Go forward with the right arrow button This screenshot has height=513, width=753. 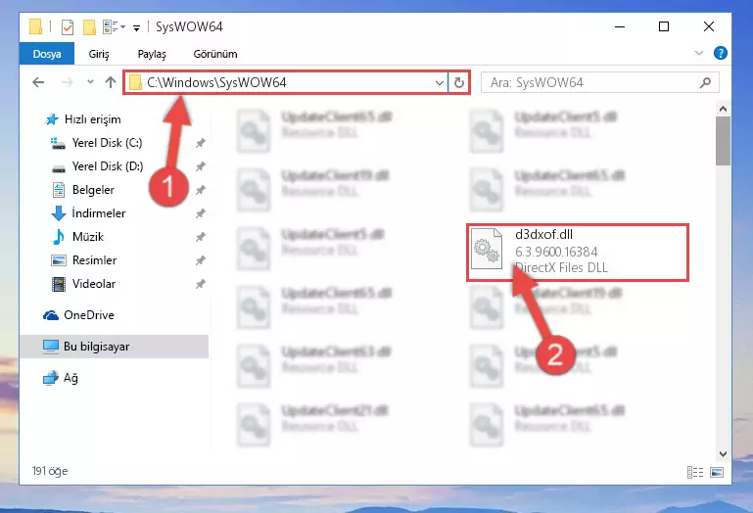coord(68,82)
